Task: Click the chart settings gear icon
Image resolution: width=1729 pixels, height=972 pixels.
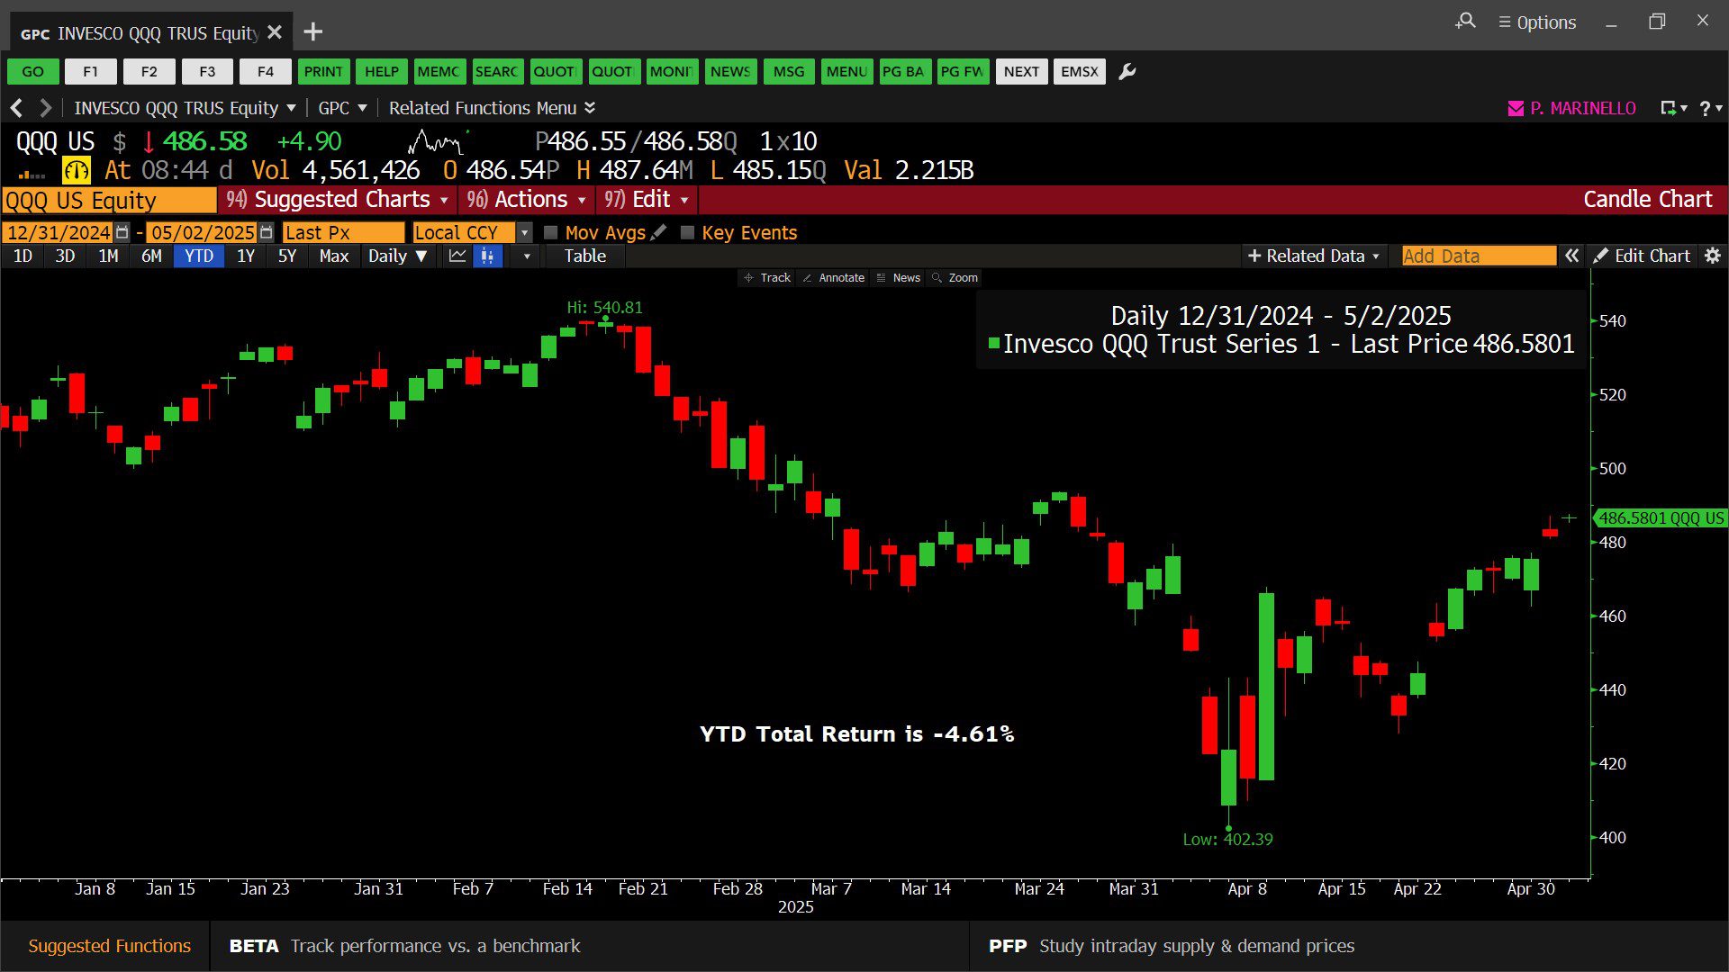Action: (1713, 256)
